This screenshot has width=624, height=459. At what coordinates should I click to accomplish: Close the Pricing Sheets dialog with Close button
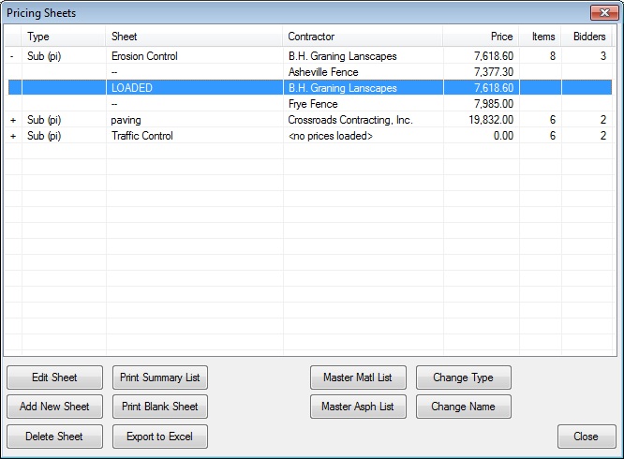coord(587,437)
